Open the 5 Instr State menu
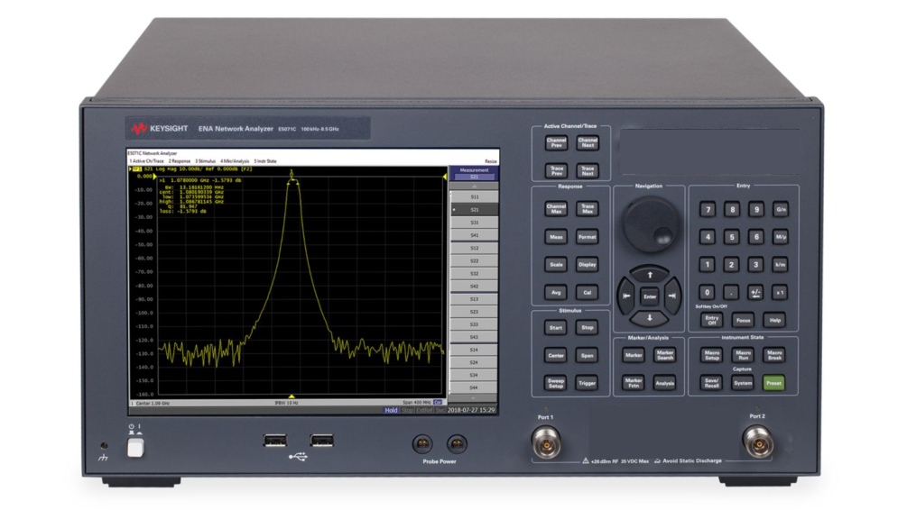The width and height of the screenshot is (907, 510). [265, 161]
